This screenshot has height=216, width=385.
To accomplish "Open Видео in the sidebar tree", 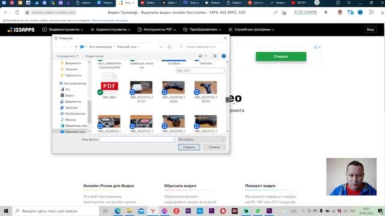I will click(x=67, y=95).
